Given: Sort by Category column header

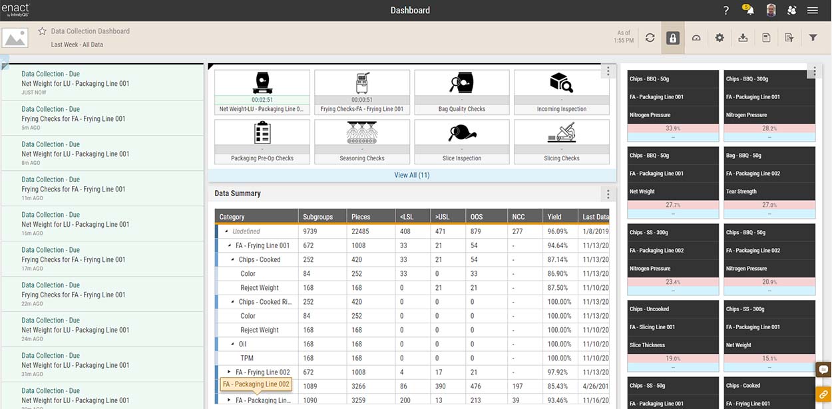Looking at the screenshot, I should point(257,216).
